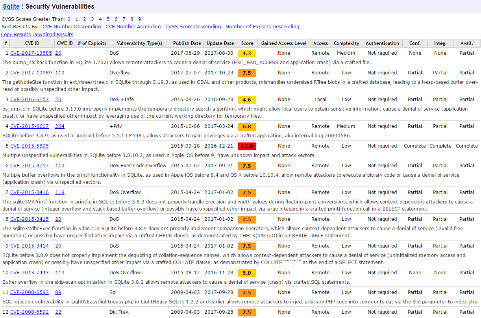Click the Gained Access Level column header
481x318 pixels.
284,43
